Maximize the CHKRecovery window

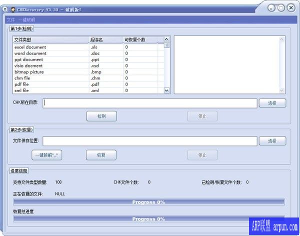(x=281, y=8)
